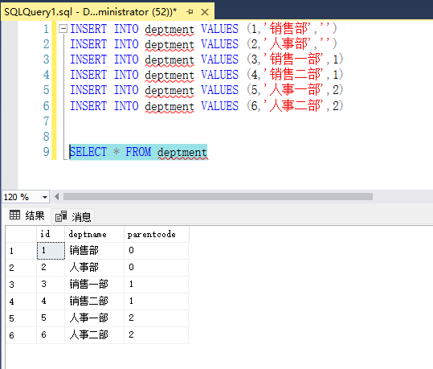433x369 pixels.
Task: Click the cell 人事一部 in results
Action: (x=95, y=318)
